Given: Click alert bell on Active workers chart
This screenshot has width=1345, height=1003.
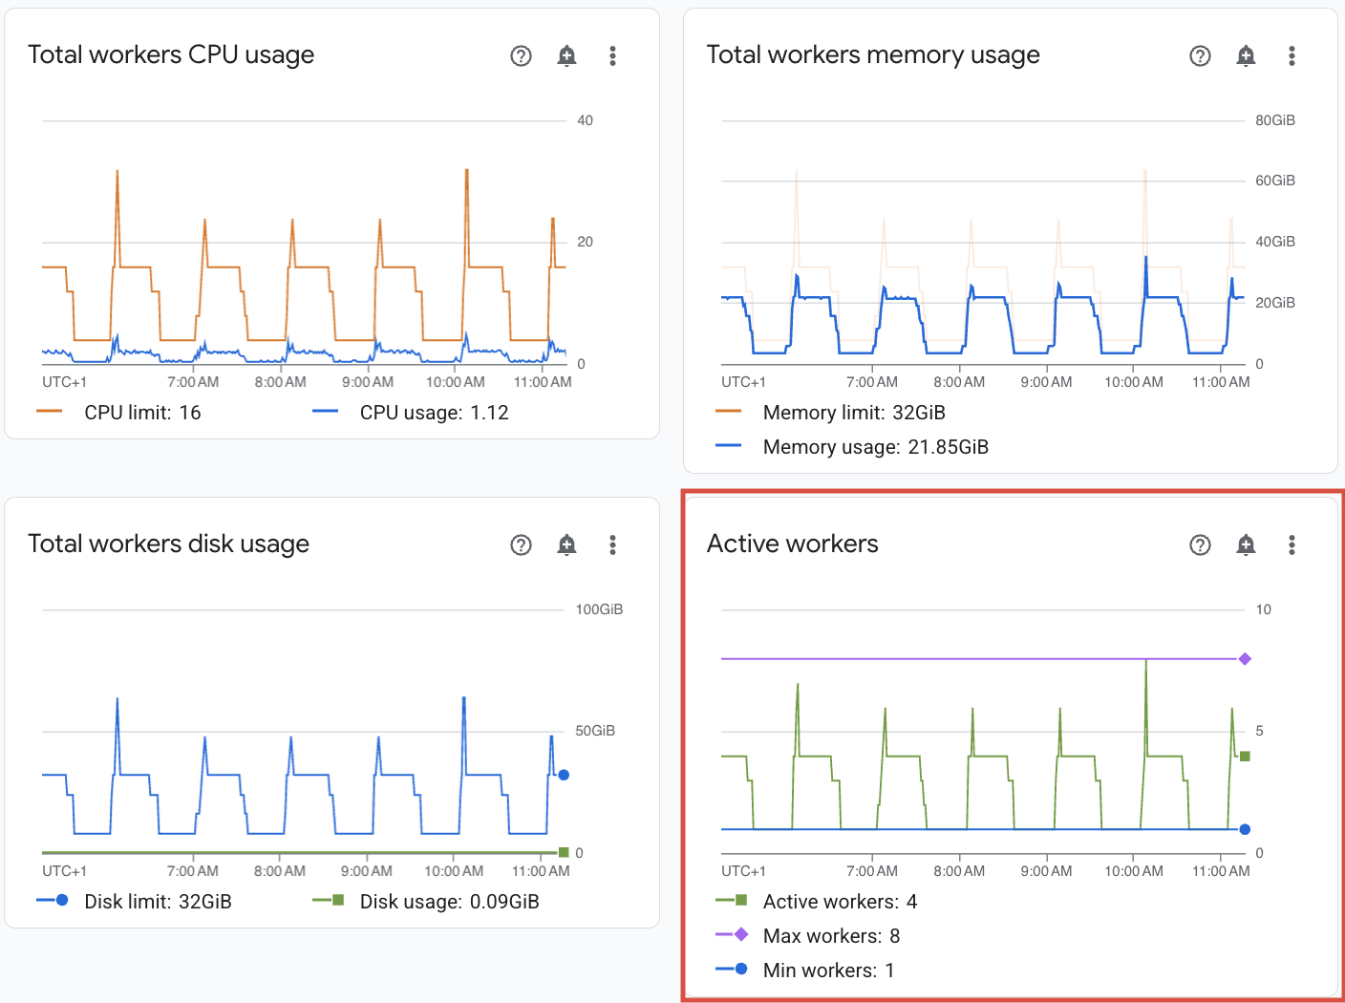Looking at the screenshot, I should click(x=1246, y=545).
